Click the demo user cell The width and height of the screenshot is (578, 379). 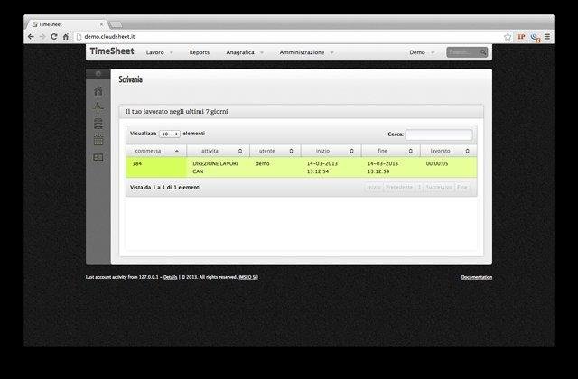[275, 167]
